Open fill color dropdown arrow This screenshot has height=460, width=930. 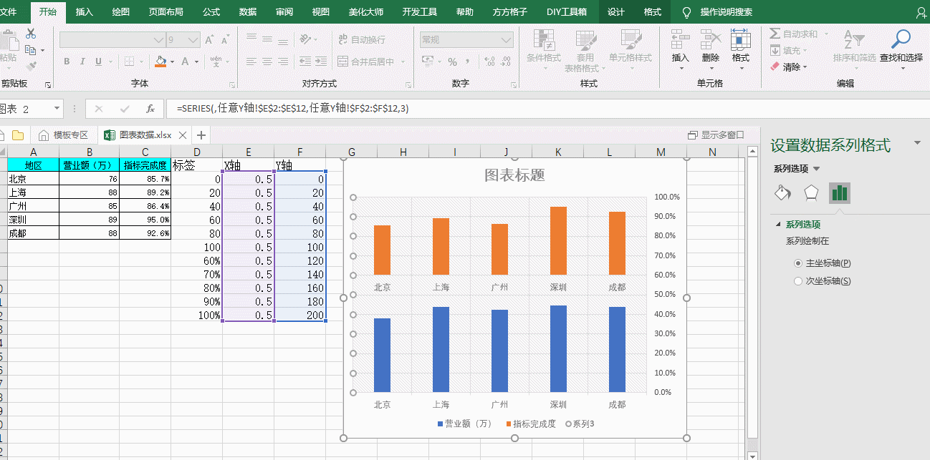click(173, 62)
